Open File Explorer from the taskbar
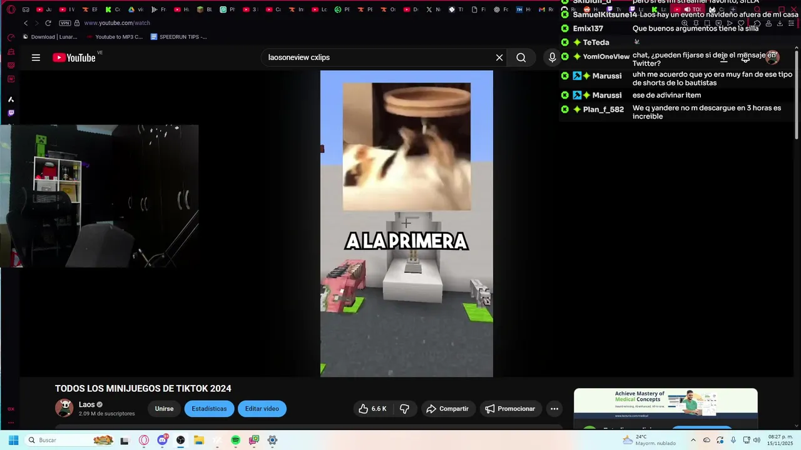 point(199,441)
